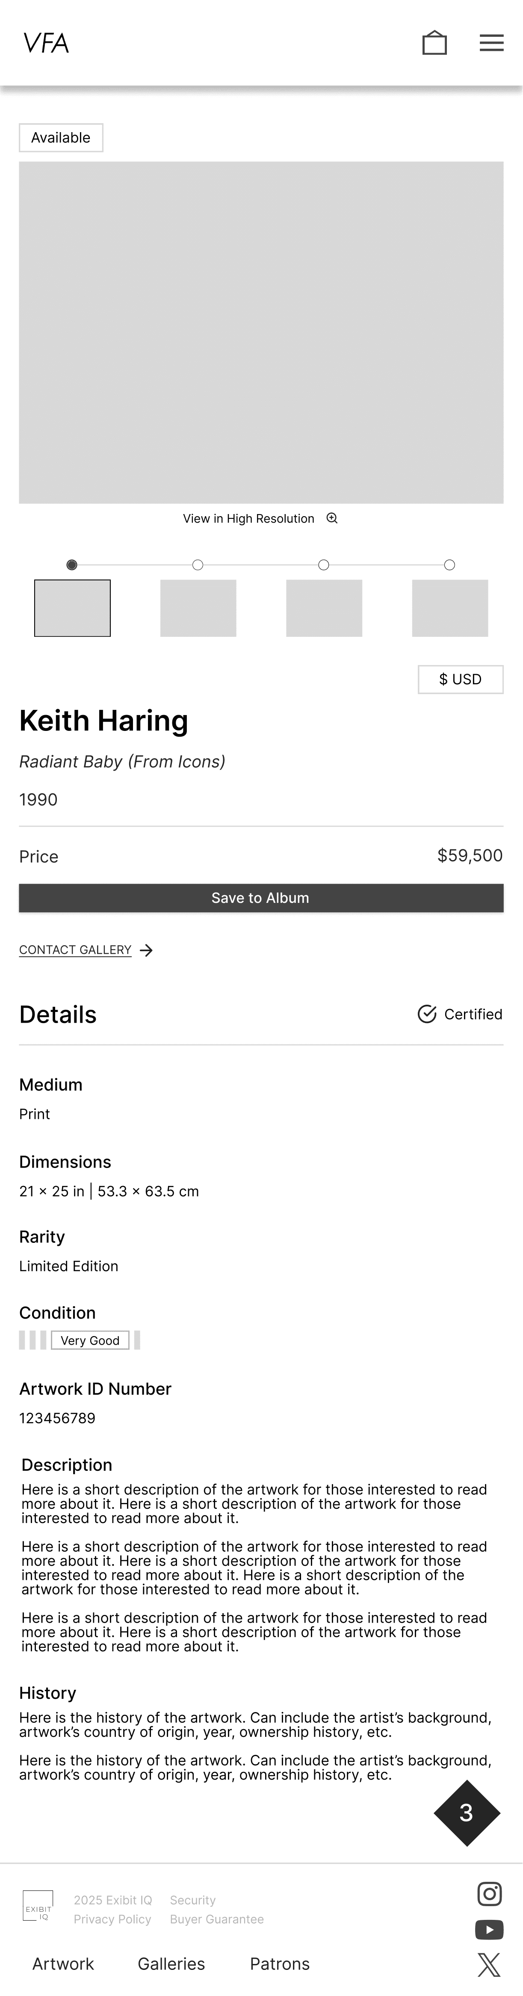Viewport: 523px width, 1996px height.
Task: Go to the Galleries section
Action: click(171, 1963)
